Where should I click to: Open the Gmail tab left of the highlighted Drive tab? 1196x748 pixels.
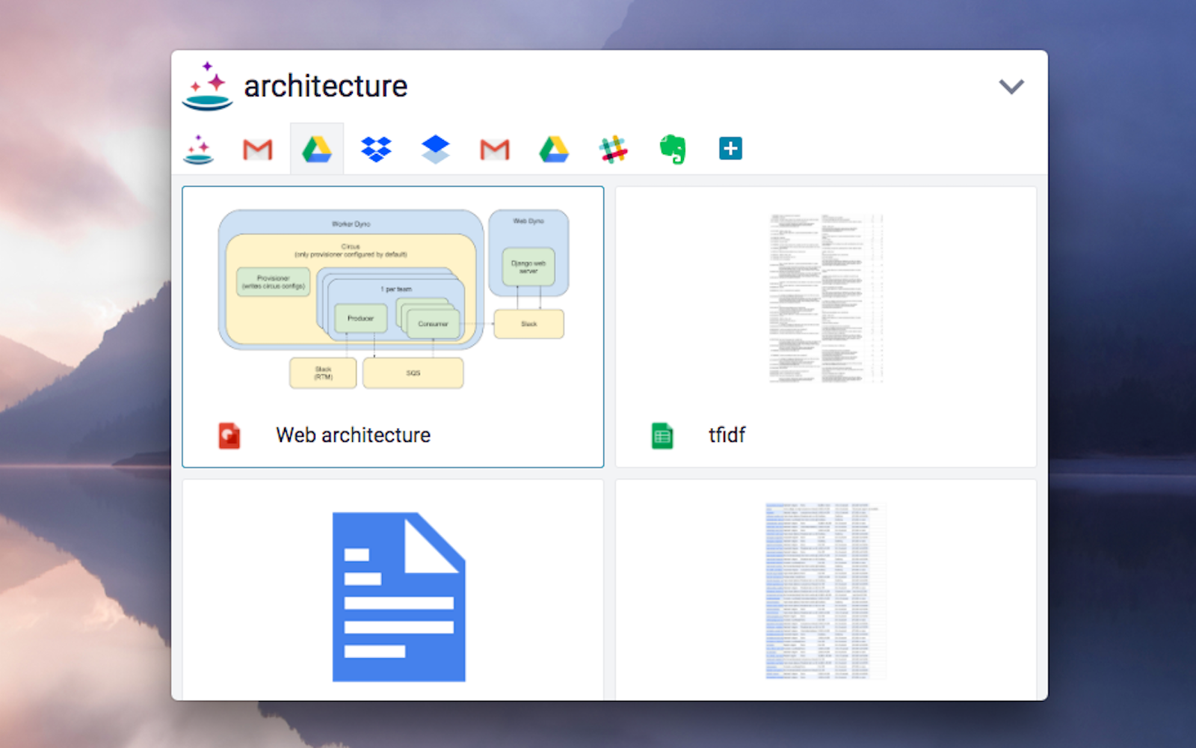click(258, 150)
